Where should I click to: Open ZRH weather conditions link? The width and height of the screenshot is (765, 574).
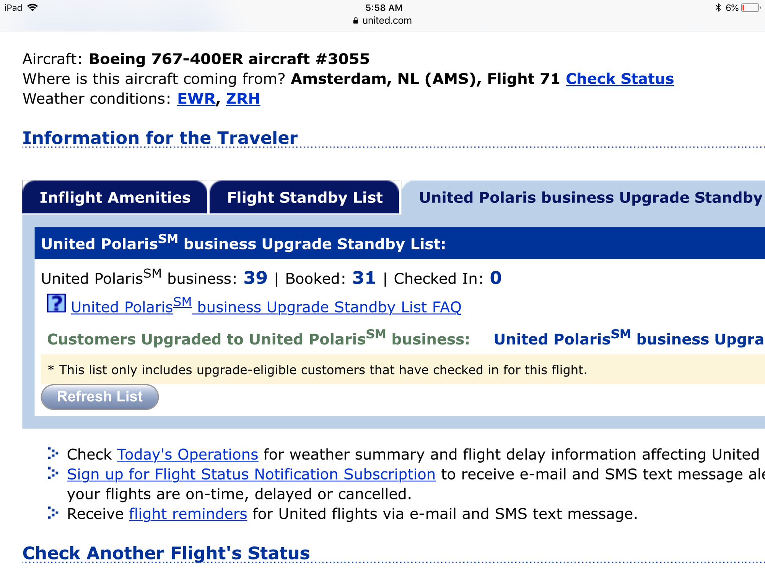(x=243, y=99)
